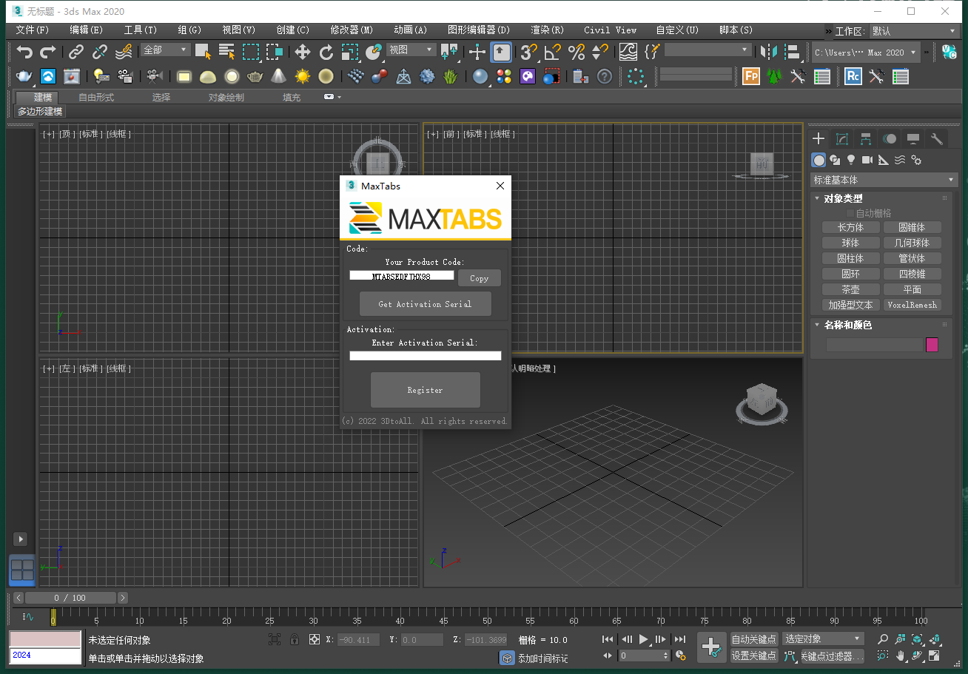Click the orange Fp plugin icon
Image resolution: width=968 pixels, height=674 pixels.
coord(751,76)
